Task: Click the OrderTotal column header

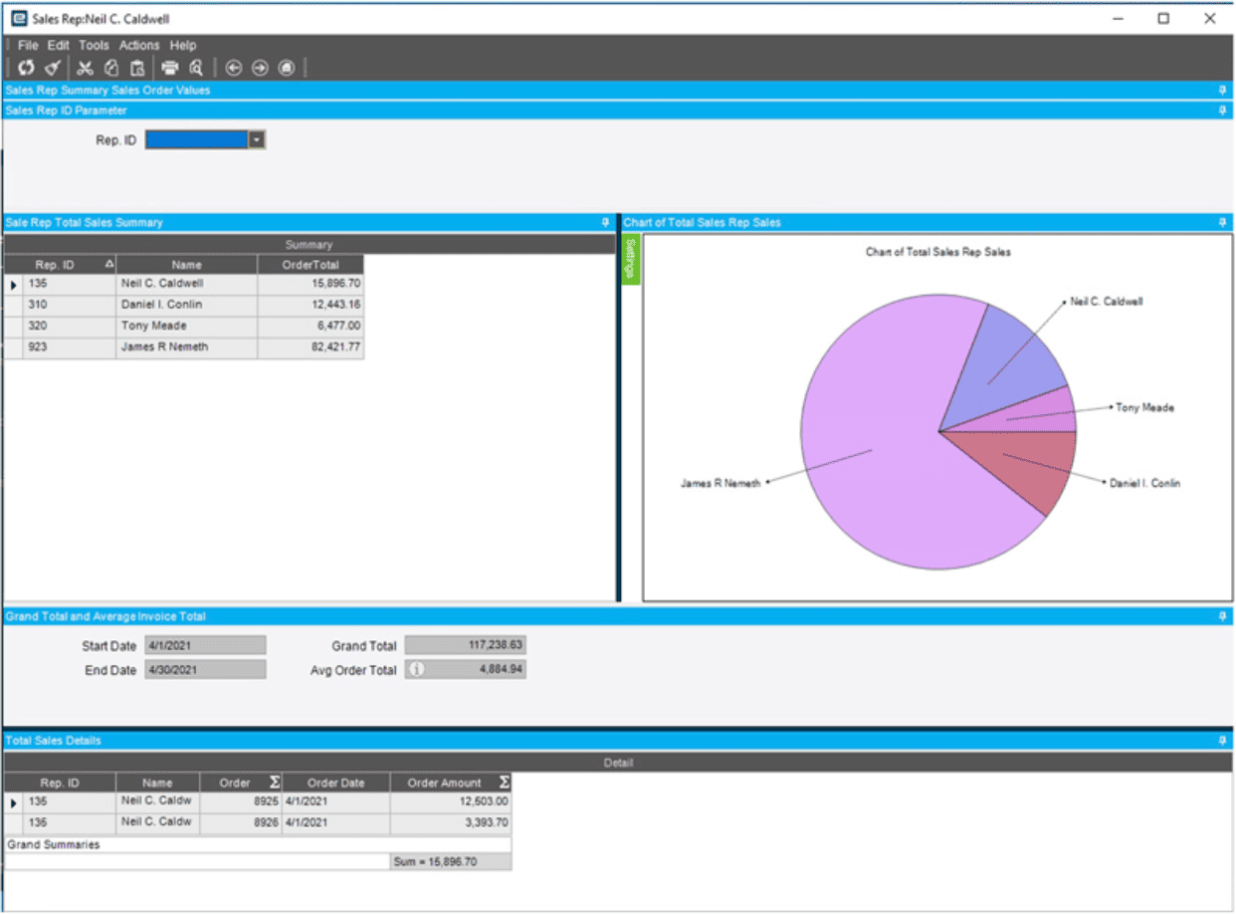Action: (x=310, y=265)
